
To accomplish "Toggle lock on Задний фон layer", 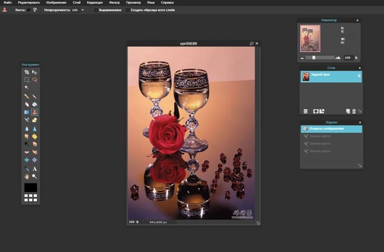I will 358,76.
